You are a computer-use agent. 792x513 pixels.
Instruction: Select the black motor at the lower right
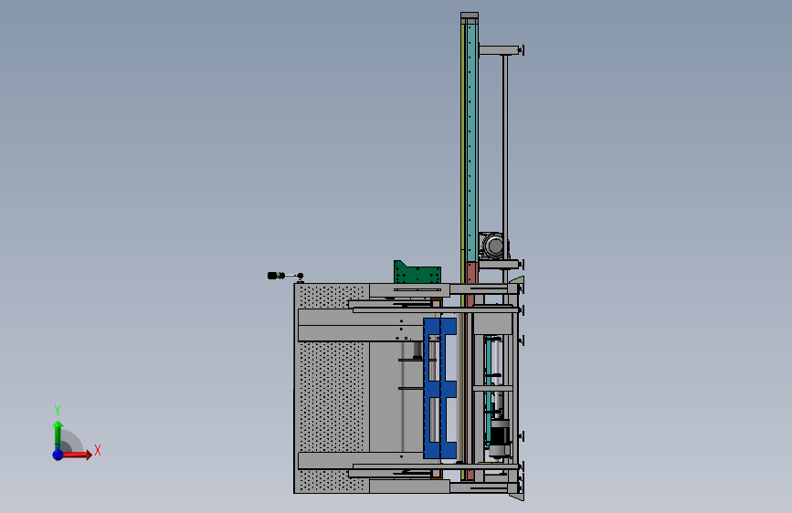point(500,437)
